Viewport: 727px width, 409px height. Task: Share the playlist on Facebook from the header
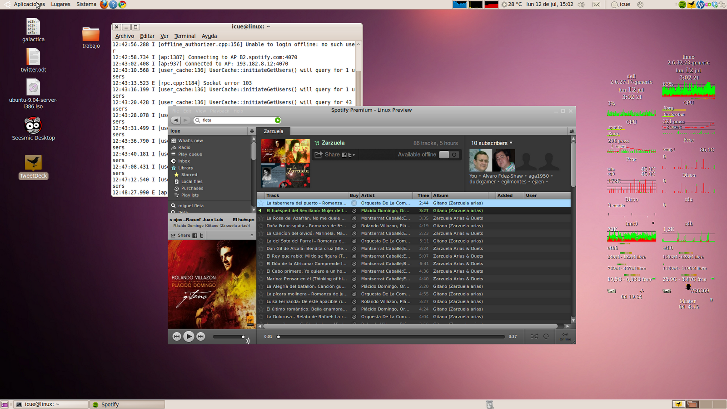click(x=344, y=155)
